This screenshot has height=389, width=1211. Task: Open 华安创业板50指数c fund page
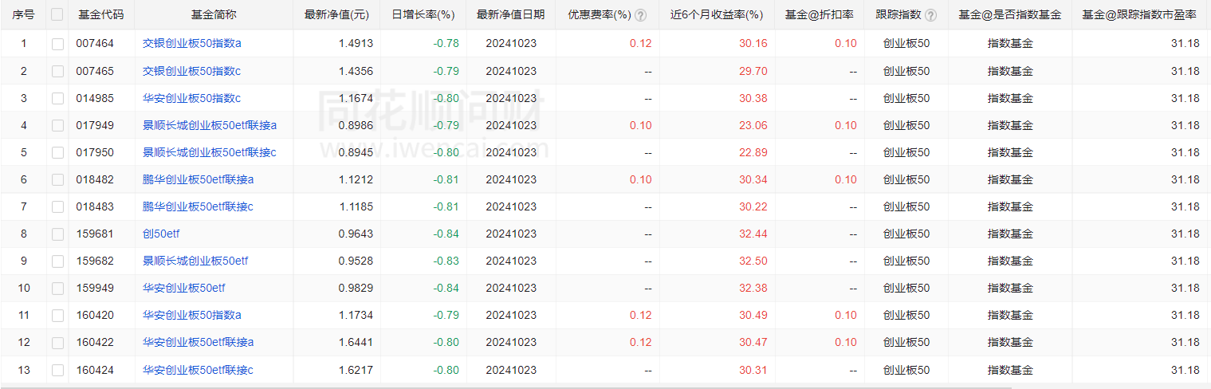tap(191, 98)
